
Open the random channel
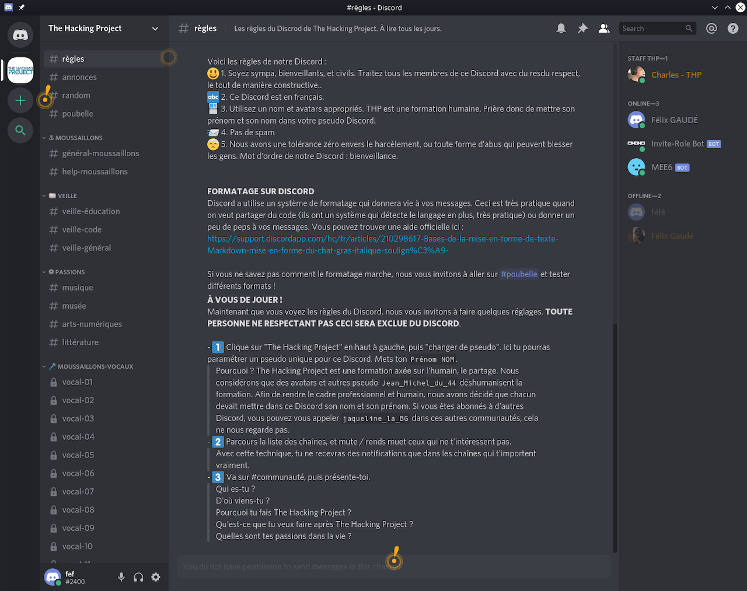[104, 95]
